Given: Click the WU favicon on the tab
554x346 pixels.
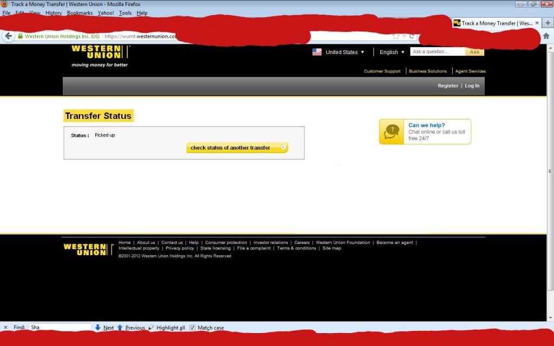Looking at the screenshot, I should click(x=457, y=23).
